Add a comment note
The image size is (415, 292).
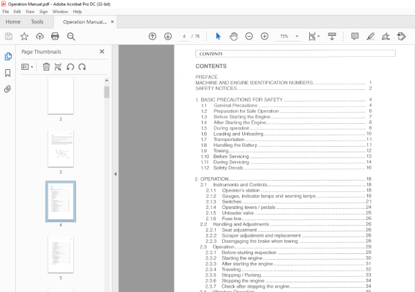tap(355, 36)
